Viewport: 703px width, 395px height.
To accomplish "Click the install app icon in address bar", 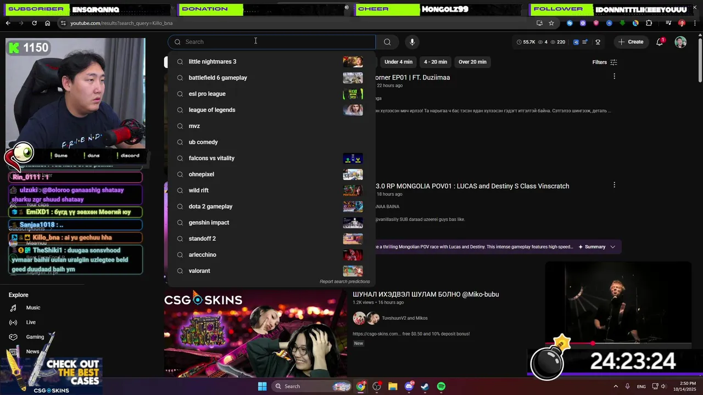I will [x=539, y=23].
